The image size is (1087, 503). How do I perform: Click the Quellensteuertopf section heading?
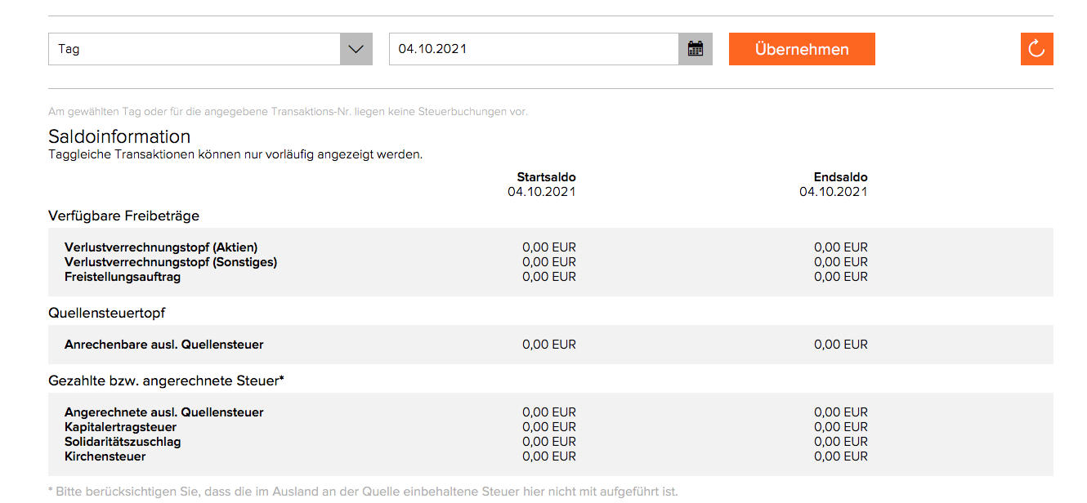point(107,313)
